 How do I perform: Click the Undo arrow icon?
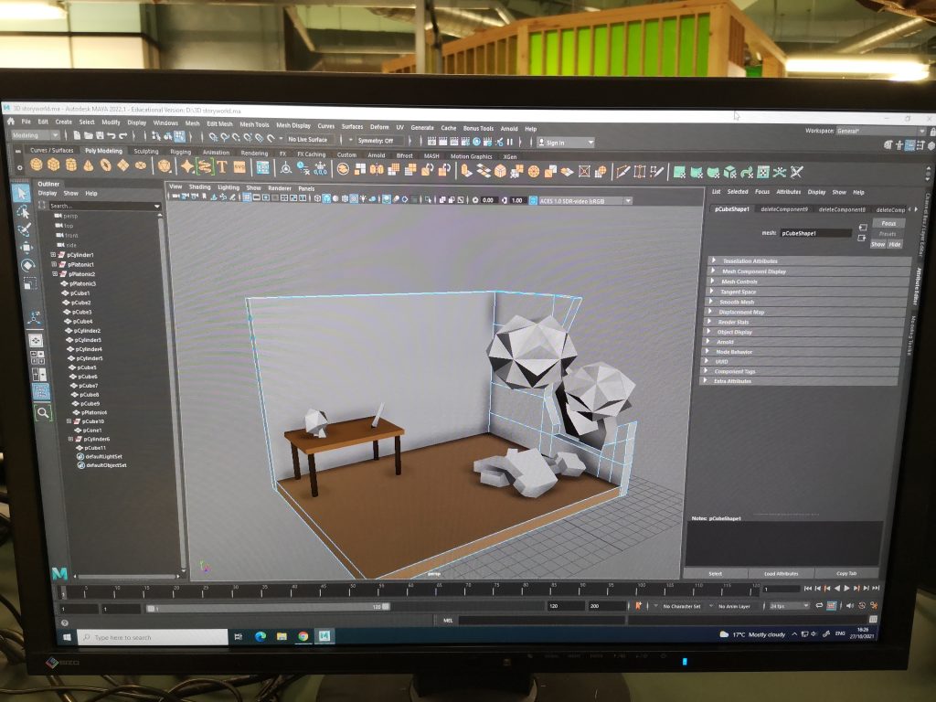(111, 137)
